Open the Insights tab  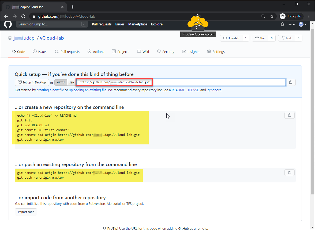pyautogui.click(x=191, y=52)
